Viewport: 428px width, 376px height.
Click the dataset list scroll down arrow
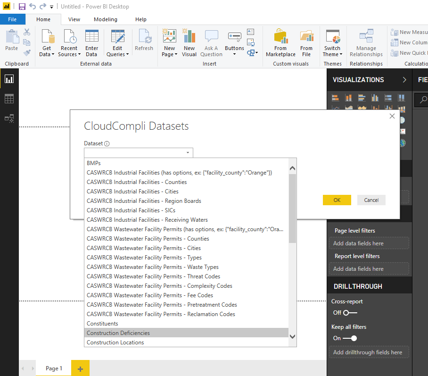coord(292,337)
